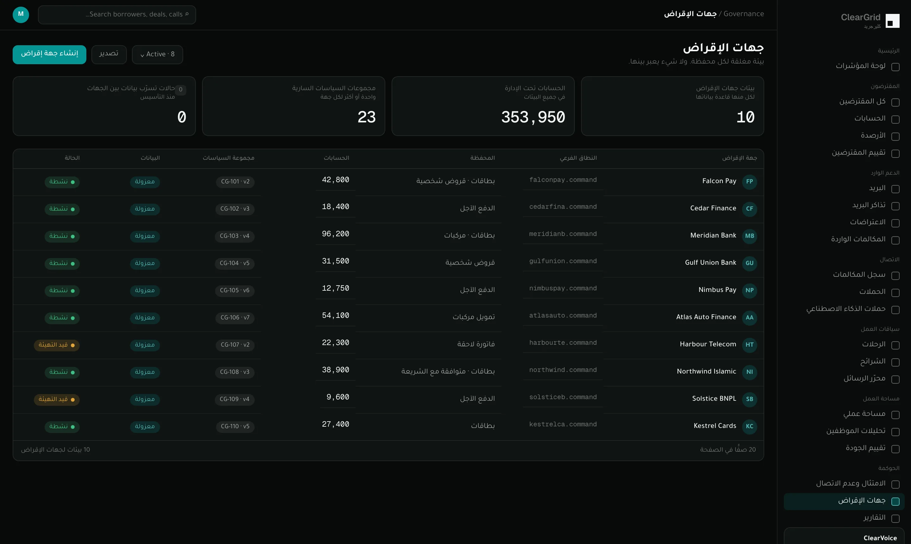Click the الرحلات sidebar icon
The width and height of the screenshot is (911, 544).
[x=895, y=345]
